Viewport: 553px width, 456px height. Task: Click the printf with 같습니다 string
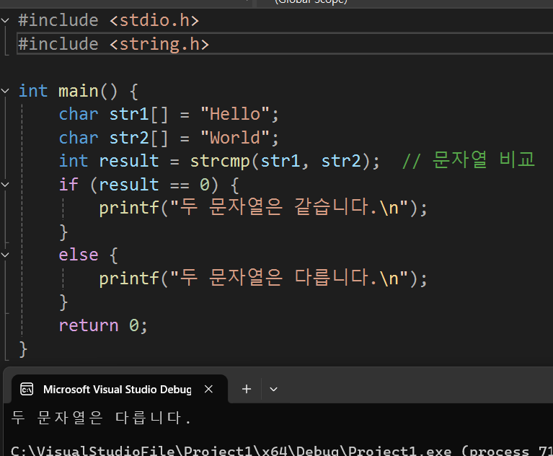263,208
